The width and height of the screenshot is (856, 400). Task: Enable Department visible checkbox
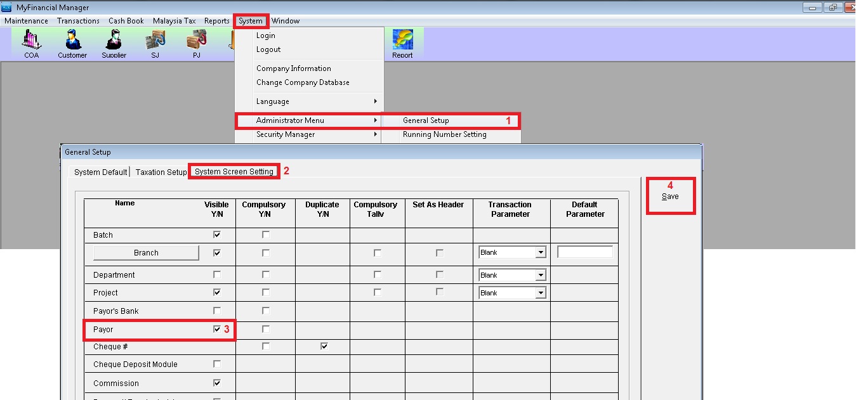click(217, 275)
